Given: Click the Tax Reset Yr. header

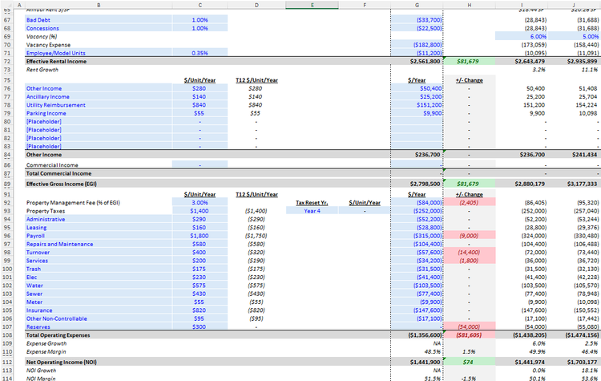Looking at the screenshot, I should tap(312, 203).
